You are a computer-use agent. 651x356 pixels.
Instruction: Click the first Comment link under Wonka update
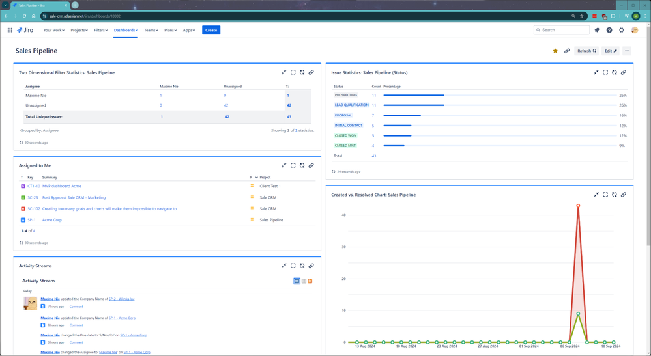pos(76,307)
